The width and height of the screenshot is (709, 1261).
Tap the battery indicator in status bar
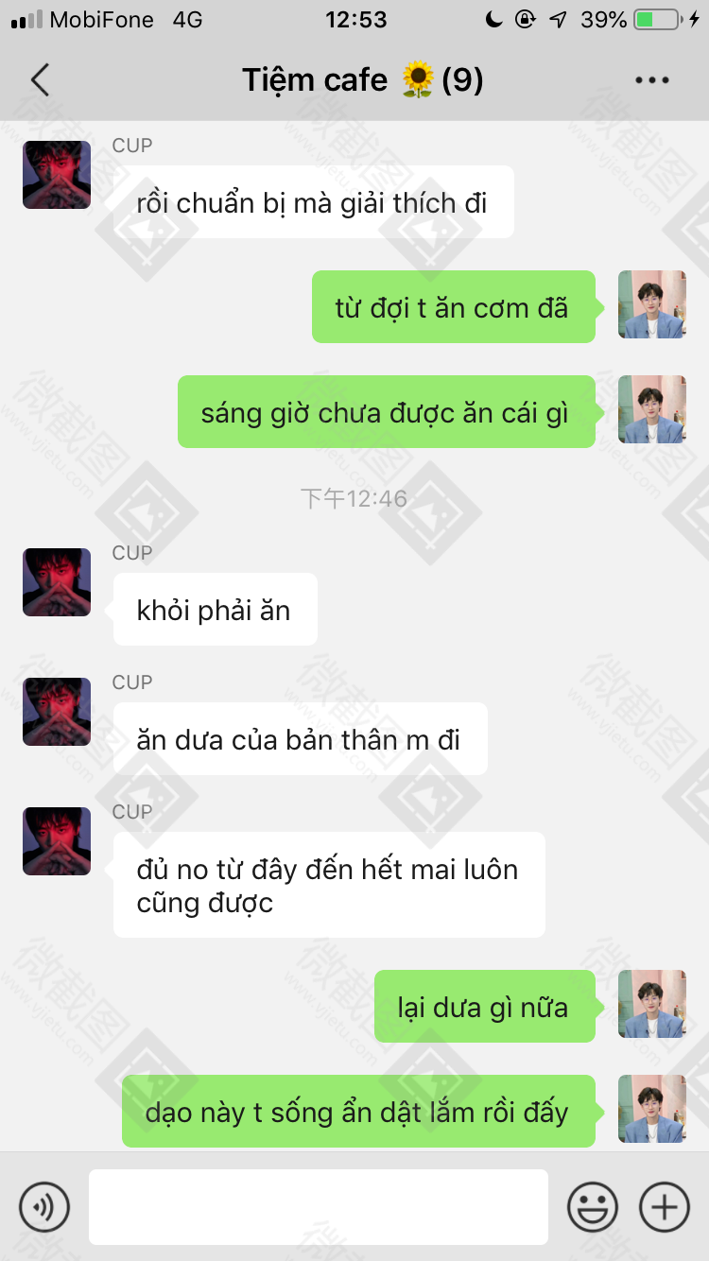click(657, 19)
